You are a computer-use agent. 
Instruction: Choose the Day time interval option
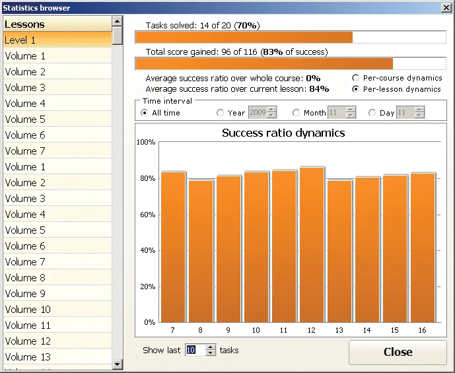click(372, 113)
